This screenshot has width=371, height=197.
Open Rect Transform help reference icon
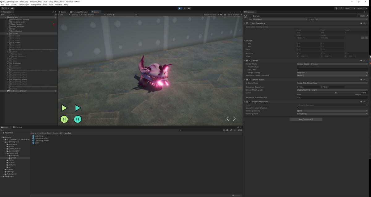pos(361,23)
